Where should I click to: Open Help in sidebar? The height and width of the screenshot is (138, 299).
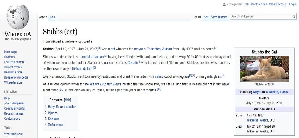(7, 98)
